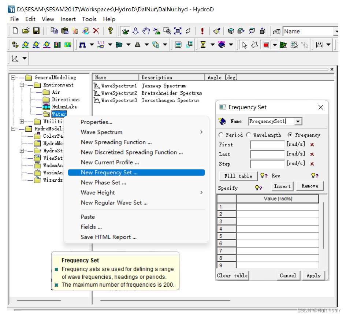Image resolution: width=346 pixels, height=316 pixels.
Task: Open the Tools menu
Action: (89, 19)
